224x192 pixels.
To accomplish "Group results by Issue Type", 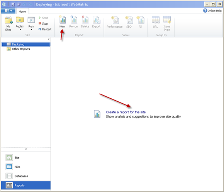I will [x=167, y=24].
